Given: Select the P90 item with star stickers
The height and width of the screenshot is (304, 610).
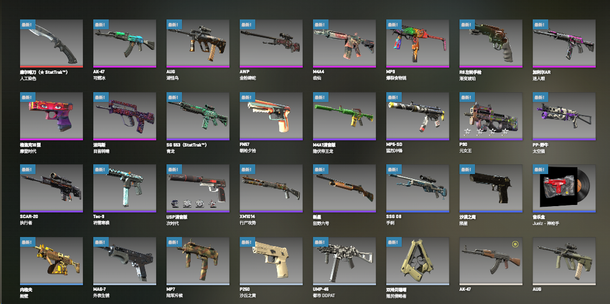Looking at the screenshot, I should [490, 116].
